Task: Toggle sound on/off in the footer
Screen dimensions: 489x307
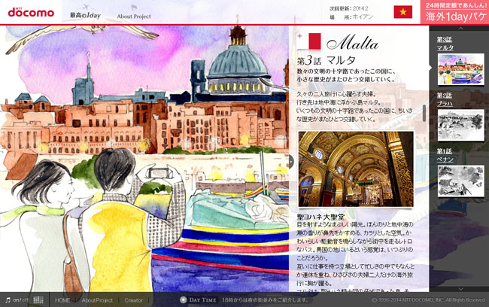Action: pyautogui.click(x=17, y=299)
